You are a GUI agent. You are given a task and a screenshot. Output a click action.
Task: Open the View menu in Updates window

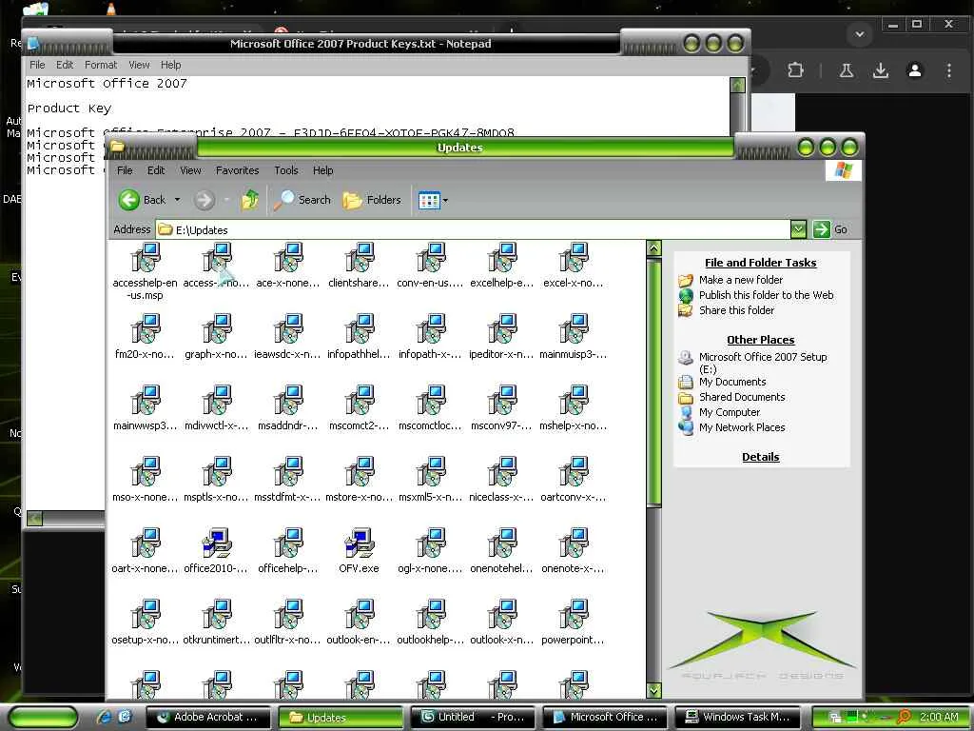[x=190, y=170]
